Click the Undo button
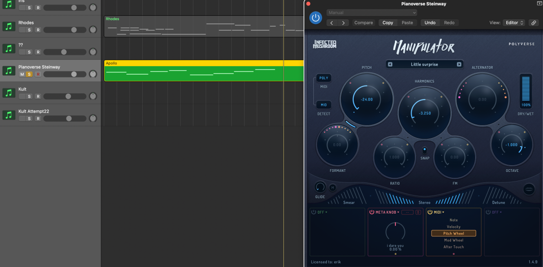The image size is (543, 267). pos(430,23)
